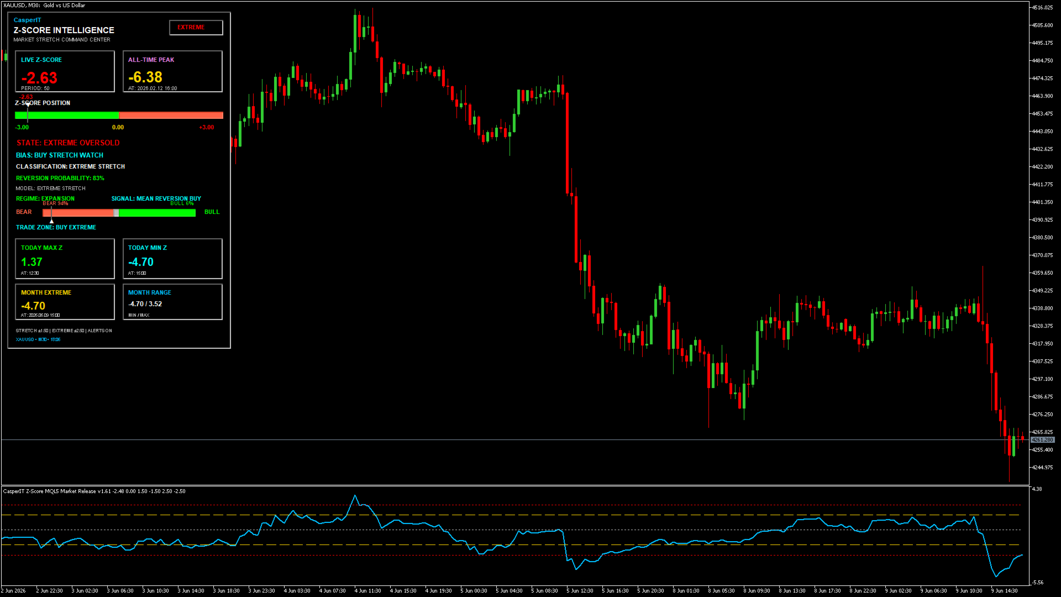Screen dimensions: 1061x597
Task: Click the BULL 6% percentage
Action: 182,203
